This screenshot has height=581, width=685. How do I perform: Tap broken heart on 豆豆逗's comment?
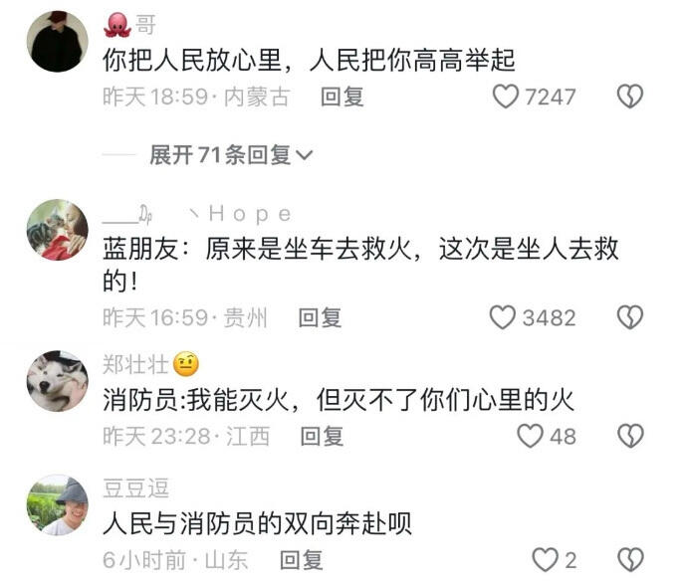(630, 560)
